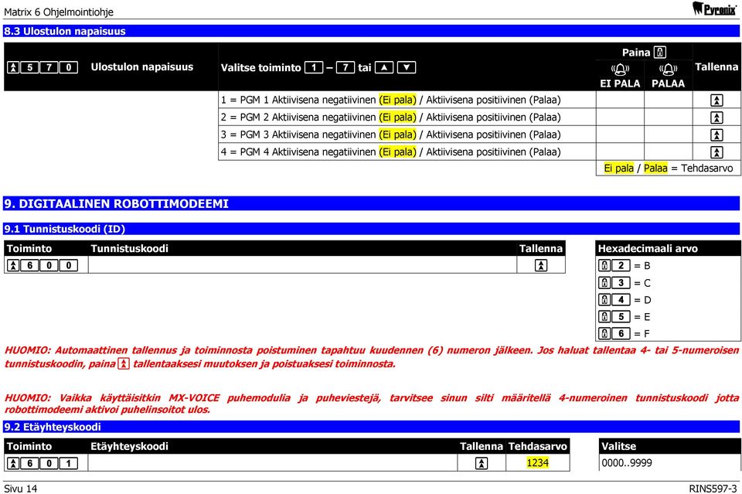This screenshot has width=742, height=494.
Task: Click the save key icon in Etäyhteyskoodi row
Action: tap(482, 463)
